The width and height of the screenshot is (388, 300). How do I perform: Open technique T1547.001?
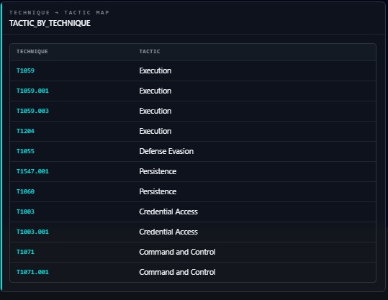point(32,171)
